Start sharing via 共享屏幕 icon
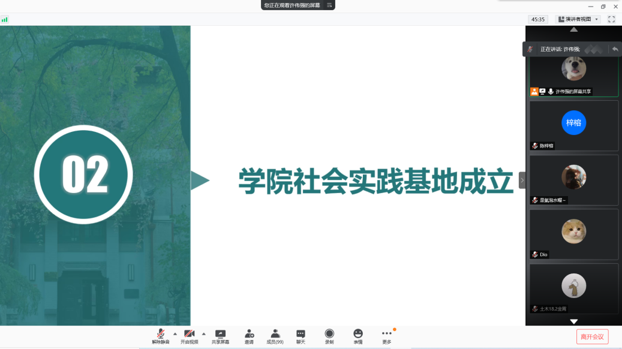This screenshot has height=349, width=622. point(220,336)
